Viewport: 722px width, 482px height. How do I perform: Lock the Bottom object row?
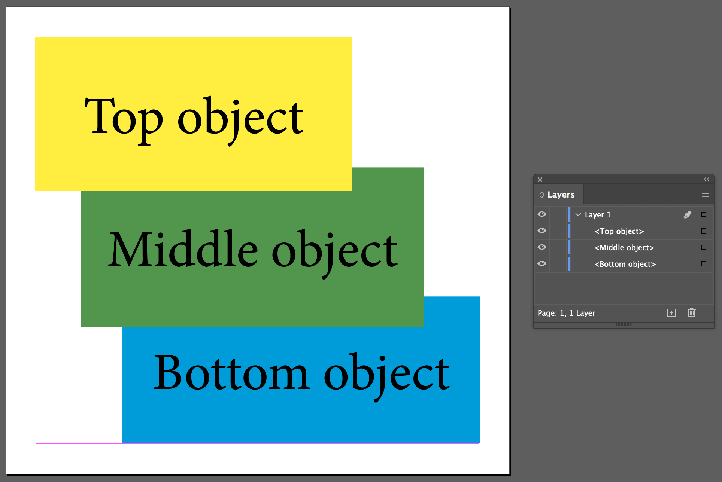tap(558, 264)
